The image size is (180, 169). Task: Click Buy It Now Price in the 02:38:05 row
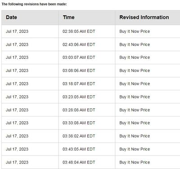point(135,31)
